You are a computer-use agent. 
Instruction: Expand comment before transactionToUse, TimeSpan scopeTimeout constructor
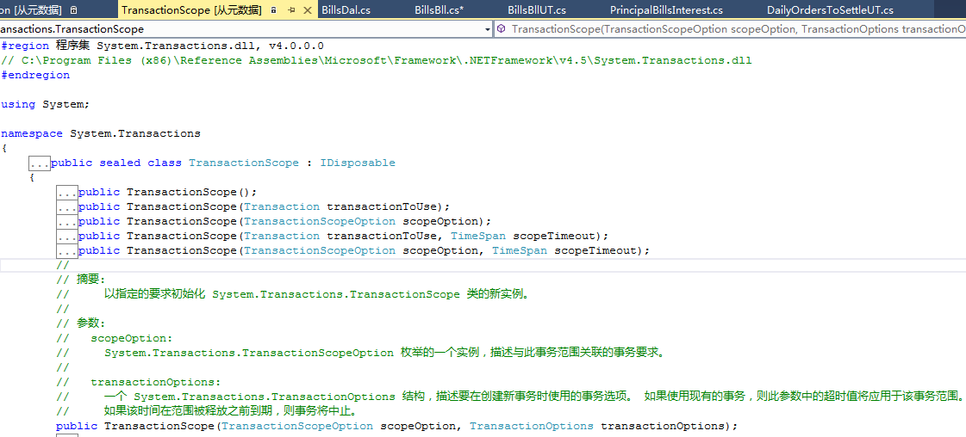(x=67, y=237)
